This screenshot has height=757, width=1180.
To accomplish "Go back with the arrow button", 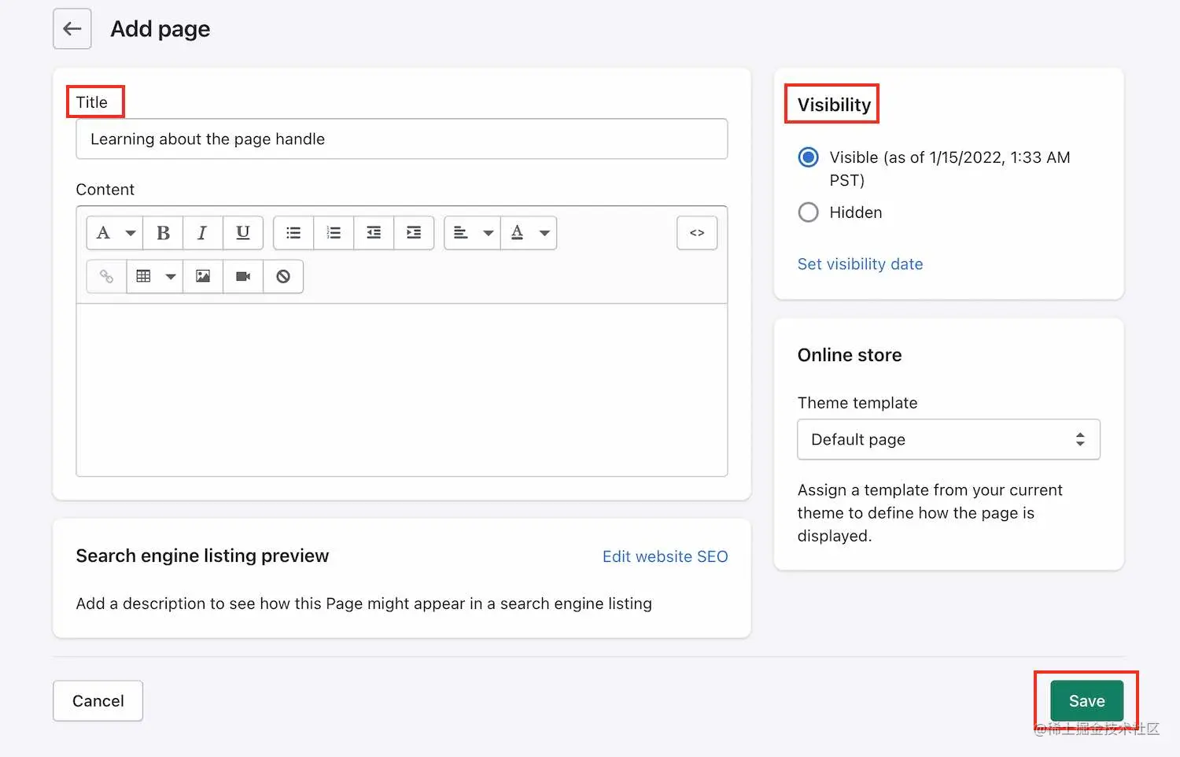I will tap(72, 29).
